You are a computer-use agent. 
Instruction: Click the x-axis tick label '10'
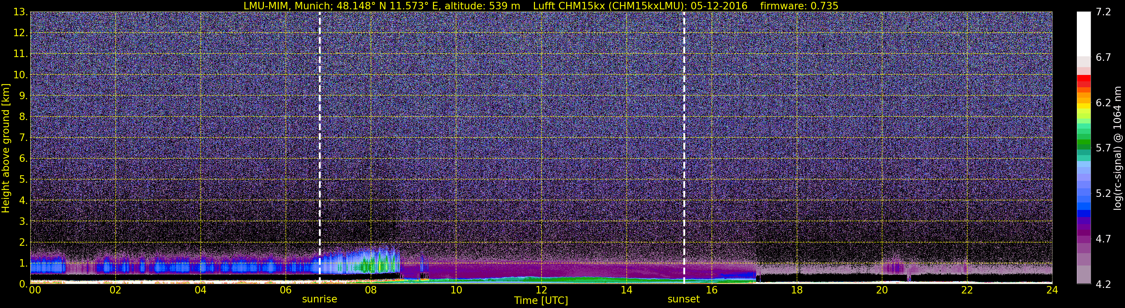pos(456,290)
